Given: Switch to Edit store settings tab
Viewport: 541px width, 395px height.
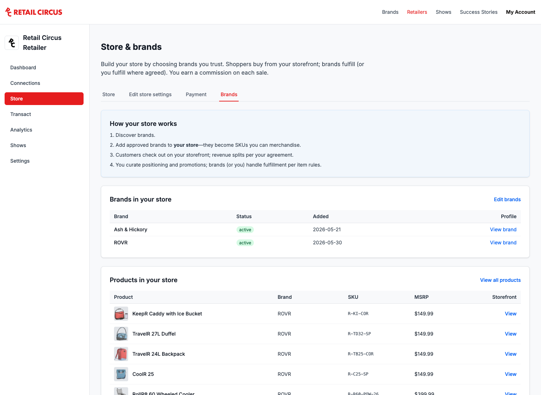Looking at the screenshot, I should pyautogui.click(x=150, y=94).
